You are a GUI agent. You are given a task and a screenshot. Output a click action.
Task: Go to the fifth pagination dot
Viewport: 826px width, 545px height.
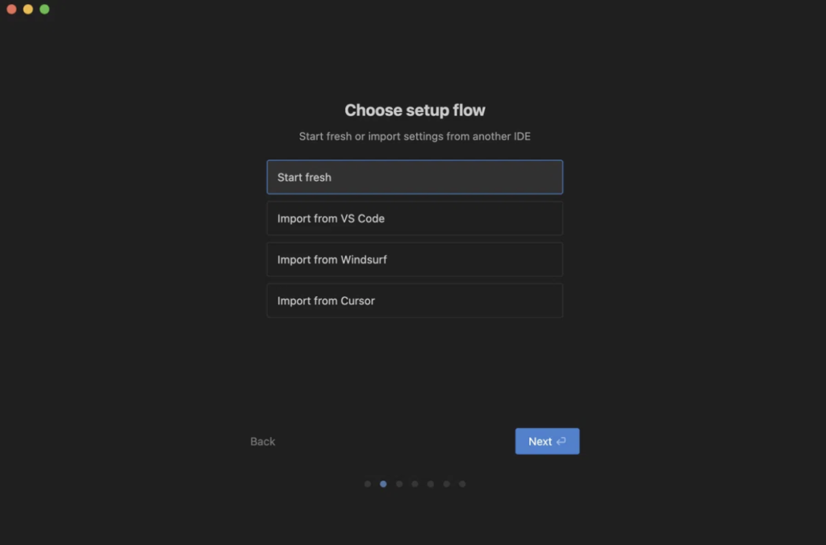[x=431, y=485]
